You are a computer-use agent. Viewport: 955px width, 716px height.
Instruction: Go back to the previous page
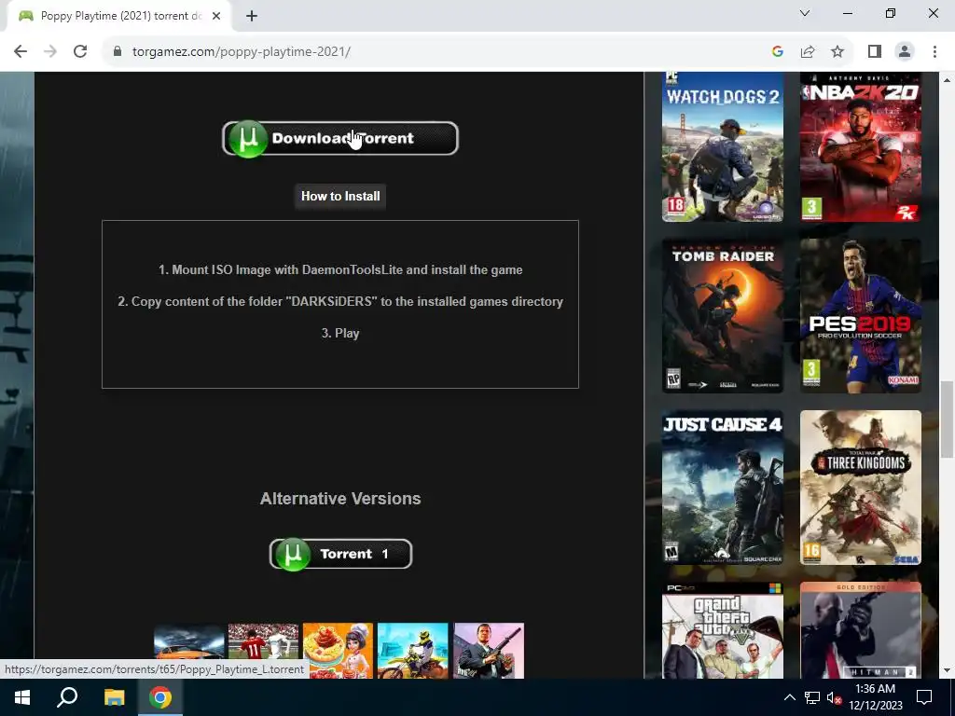[x=21, y=52]
